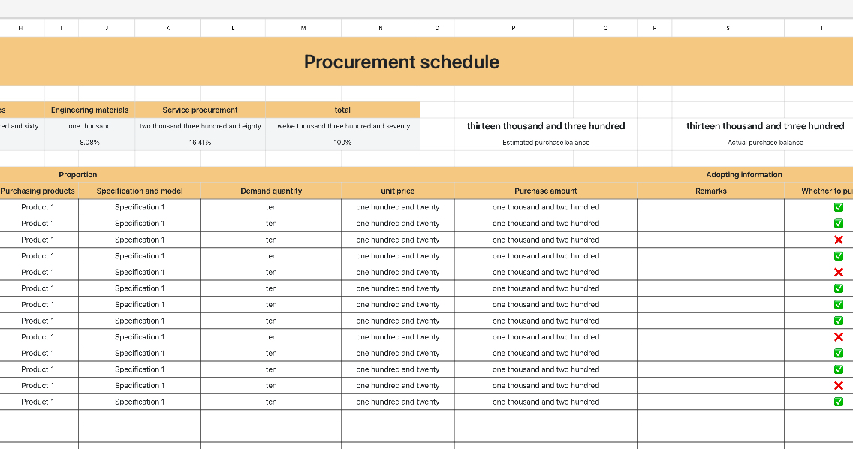This screenshot has width=853, height=449.
Task: Select the 100% cell
Action: (342, 143)
